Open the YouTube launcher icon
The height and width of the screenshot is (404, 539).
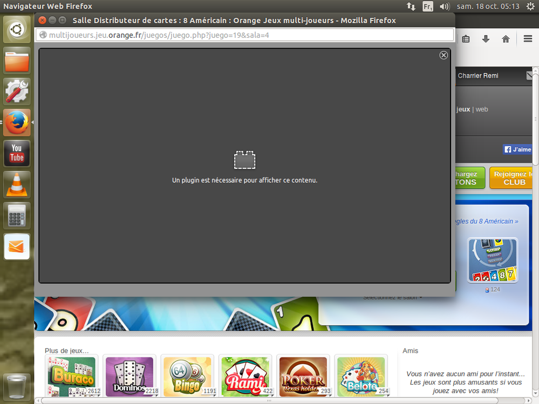point(17,153)
